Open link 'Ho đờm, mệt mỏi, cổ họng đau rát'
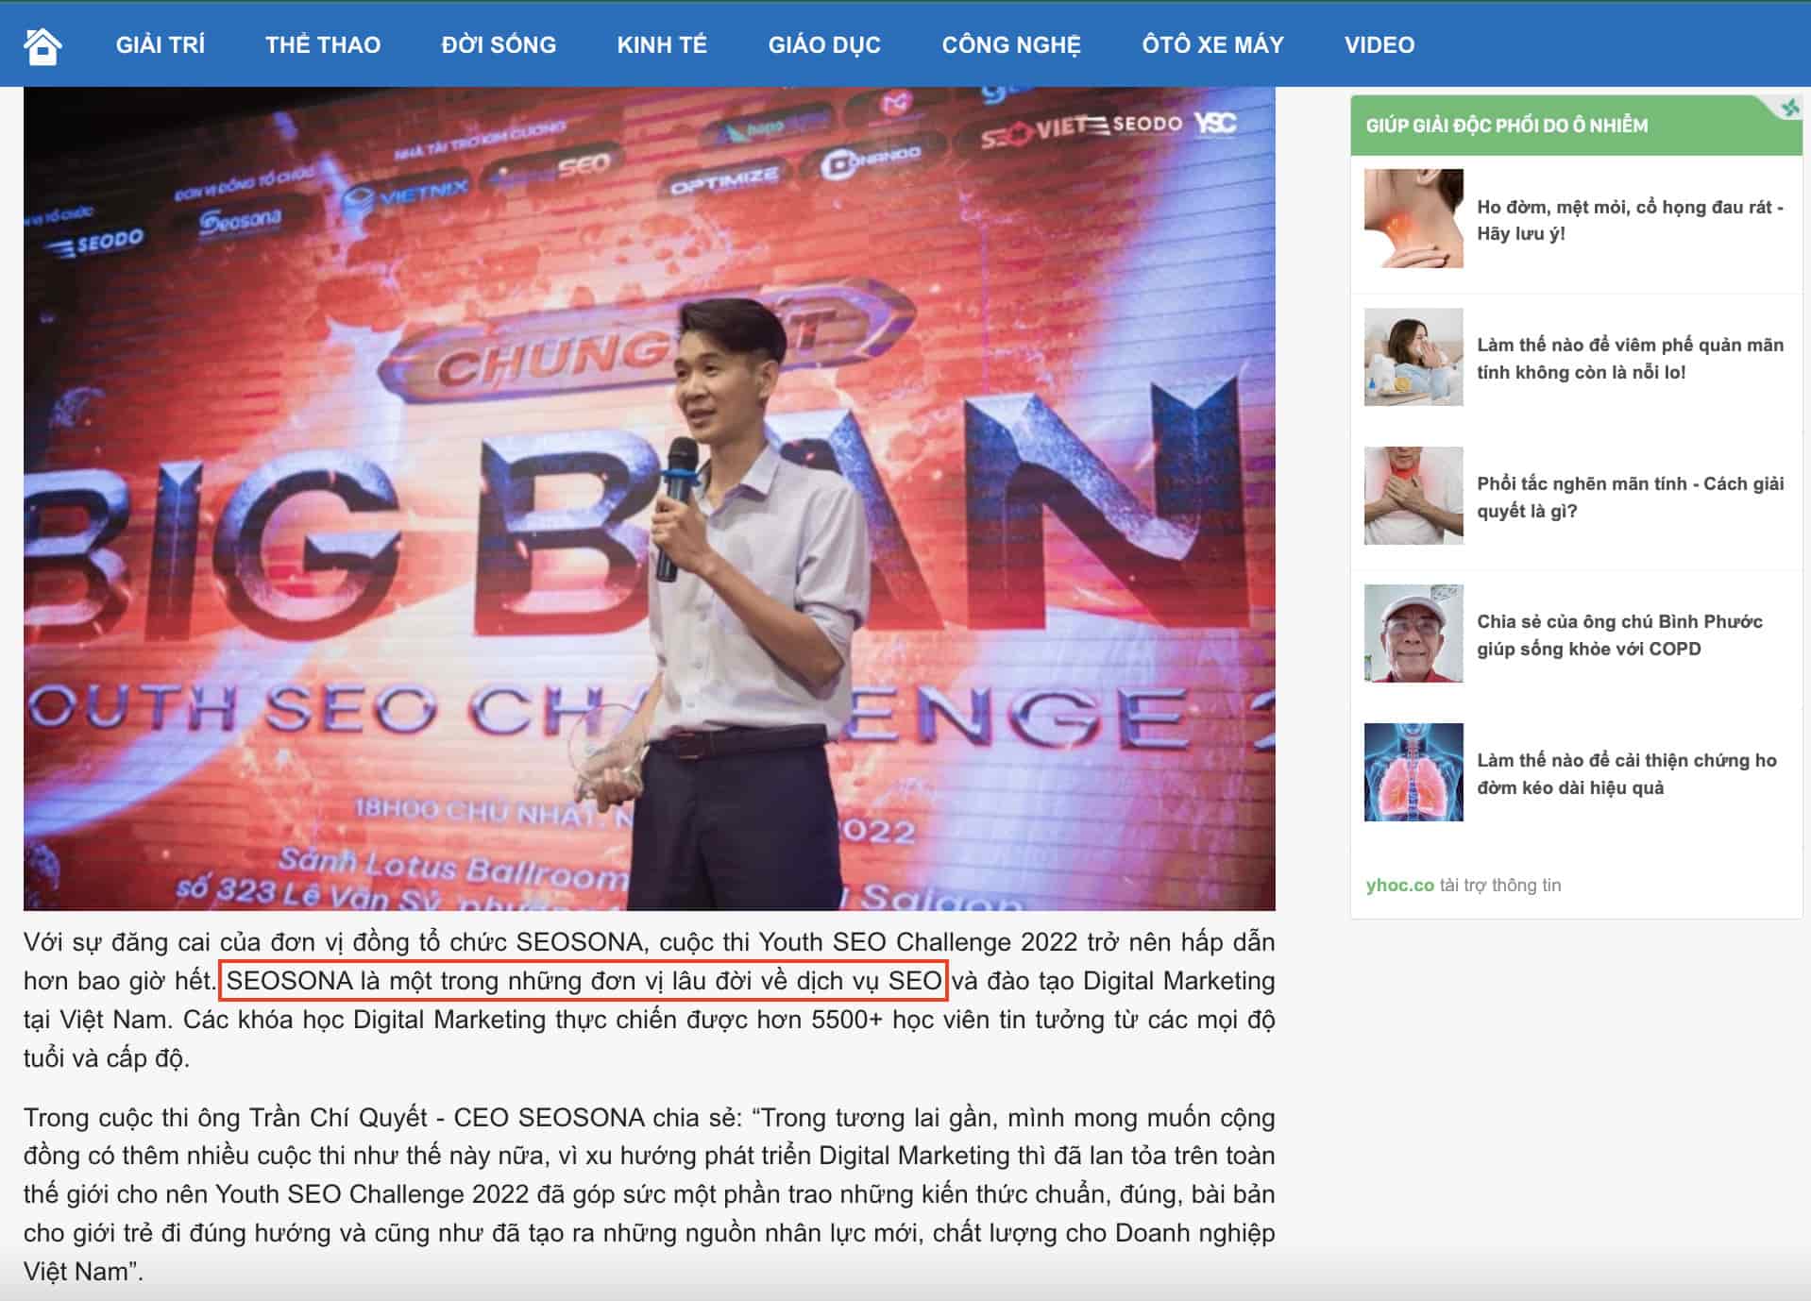This screenshot has height=1301, width=1811. [1630, 220]
